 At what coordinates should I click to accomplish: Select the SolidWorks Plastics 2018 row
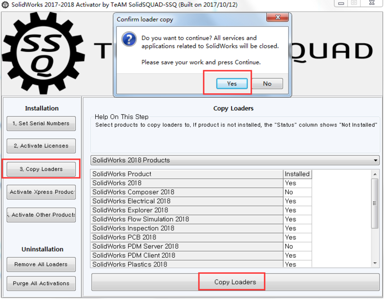pyautogui.click(x=201, y=264)
